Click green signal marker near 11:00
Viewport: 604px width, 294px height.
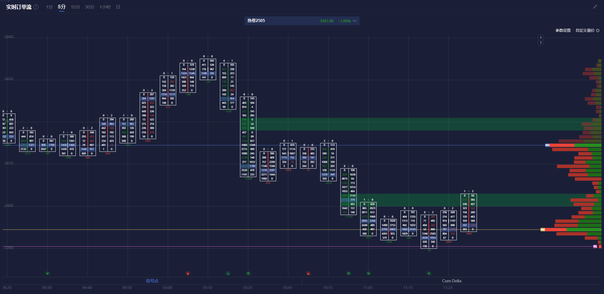coord(349,274)
